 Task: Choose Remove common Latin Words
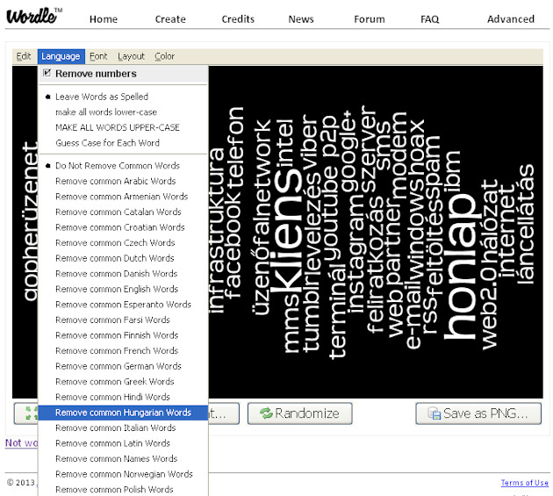click(123, 443)
